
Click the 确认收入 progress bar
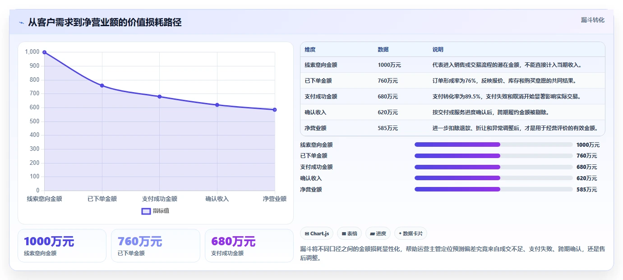pyautogui.click(x=494, y=178)
